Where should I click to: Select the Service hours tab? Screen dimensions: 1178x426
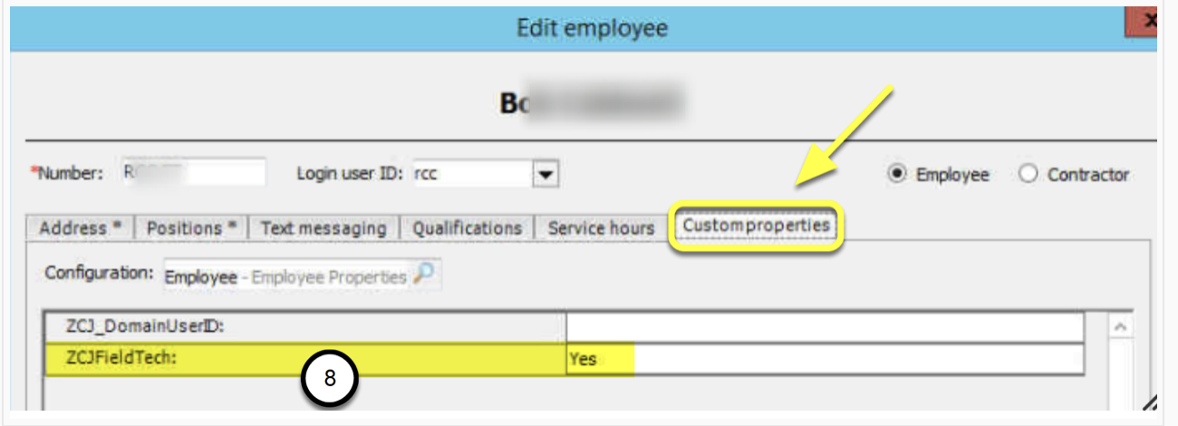[x=601, y=228]
